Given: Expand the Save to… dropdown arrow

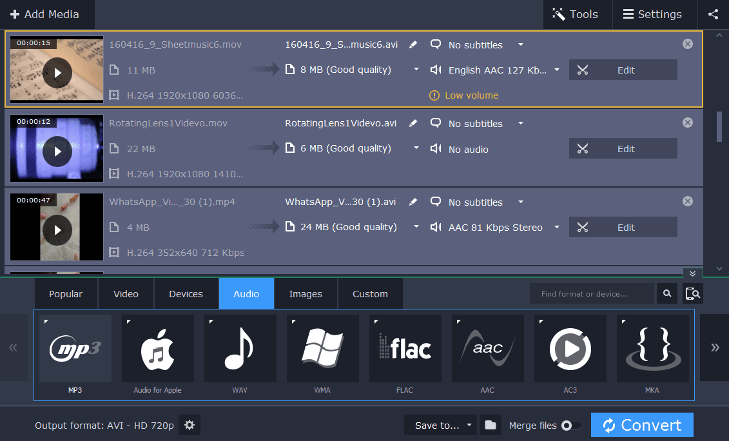Looking at the screenshot, I should pyautogui.click(x=469, y=426).
